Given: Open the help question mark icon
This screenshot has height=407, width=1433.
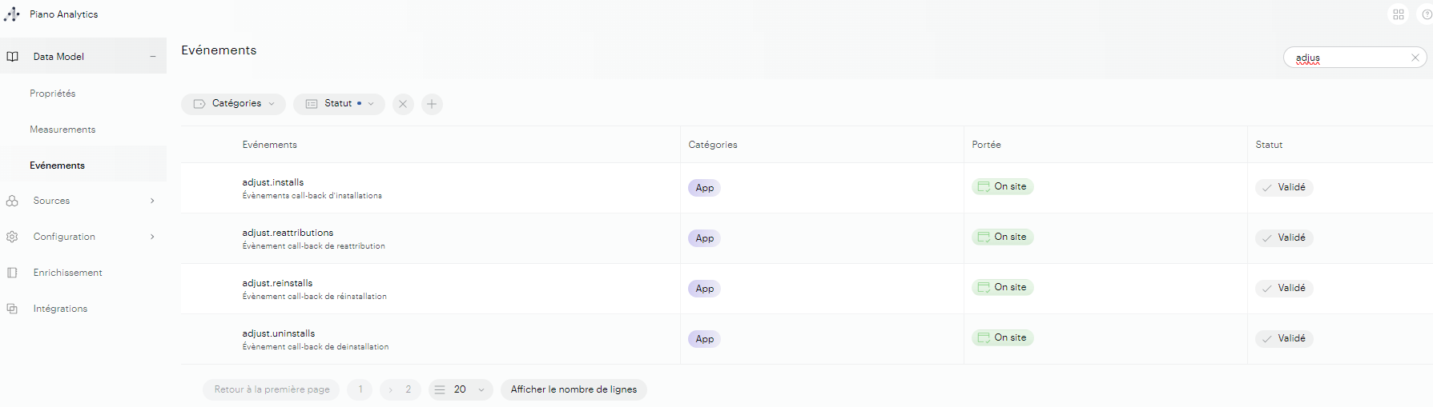Looking at the screenshot, I should (1426, 14).
